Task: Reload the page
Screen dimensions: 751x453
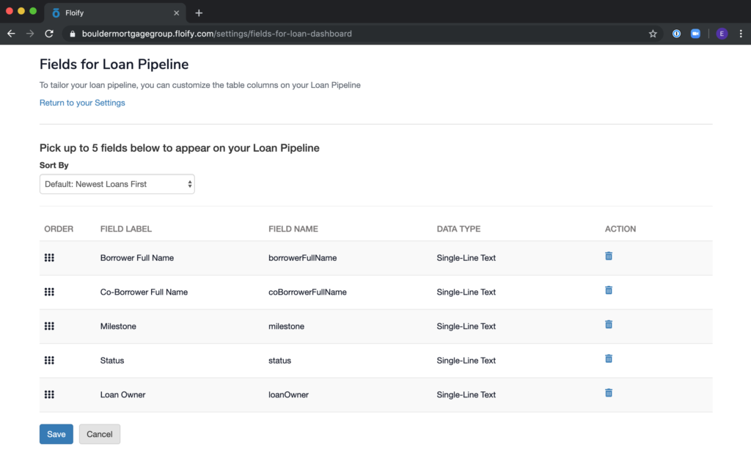Action: pos(48,33)
